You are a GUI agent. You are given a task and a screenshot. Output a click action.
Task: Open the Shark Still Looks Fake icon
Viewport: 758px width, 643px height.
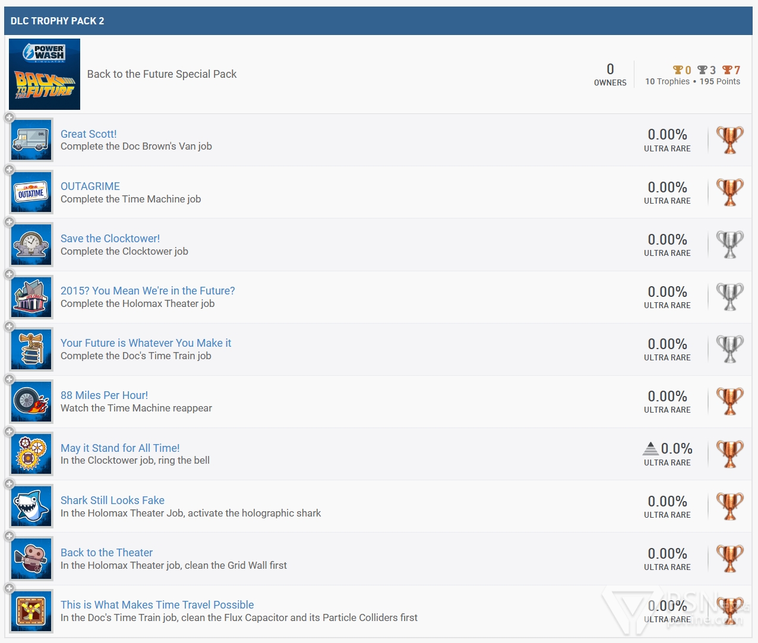[31, 506]
